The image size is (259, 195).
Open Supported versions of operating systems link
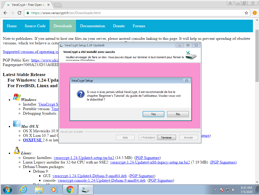31,52
